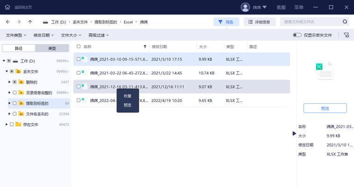Open the 高级过滤 dropdown

tap(99, 35)
